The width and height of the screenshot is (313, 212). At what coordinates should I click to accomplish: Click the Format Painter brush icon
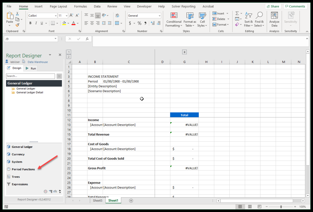click(17, 25)
